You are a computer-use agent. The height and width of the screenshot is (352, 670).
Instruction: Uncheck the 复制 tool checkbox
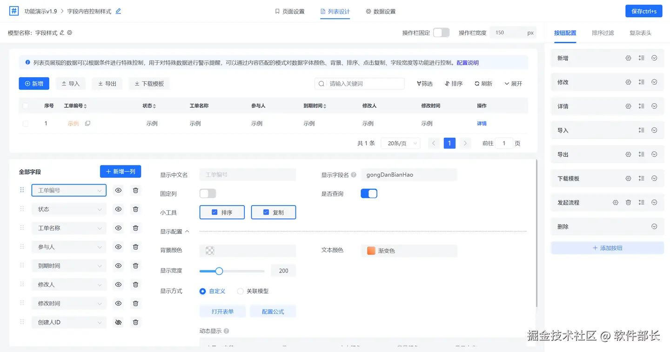pos(266,212)
